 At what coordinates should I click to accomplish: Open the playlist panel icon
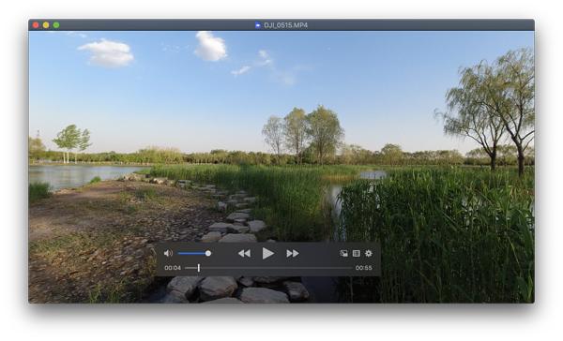click(357, 254)
